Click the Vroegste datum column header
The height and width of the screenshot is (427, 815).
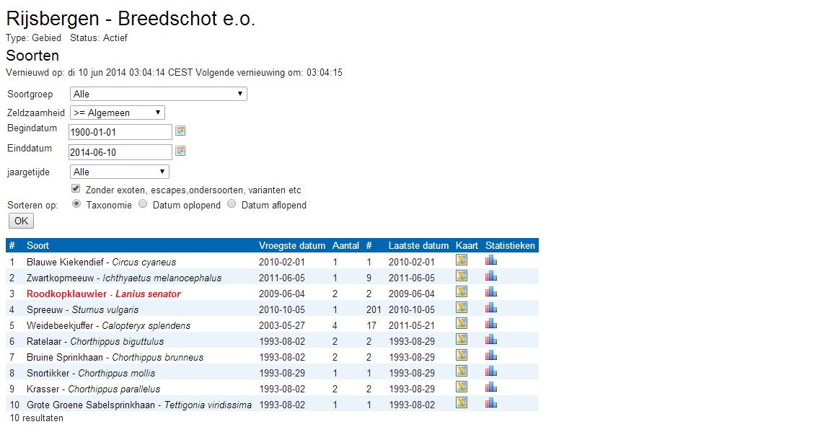click(x=292, y=245)
